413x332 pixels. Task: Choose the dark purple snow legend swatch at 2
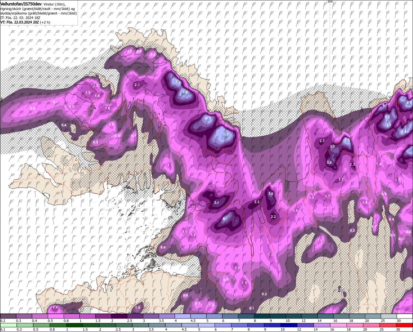[119, 316]
